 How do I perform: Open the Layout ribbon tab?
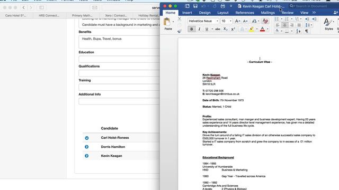tap(223, 13)
